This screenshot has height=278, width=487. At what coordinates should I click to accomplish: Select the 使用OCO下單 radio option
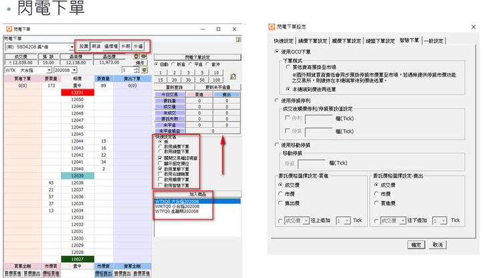(277, 52)
